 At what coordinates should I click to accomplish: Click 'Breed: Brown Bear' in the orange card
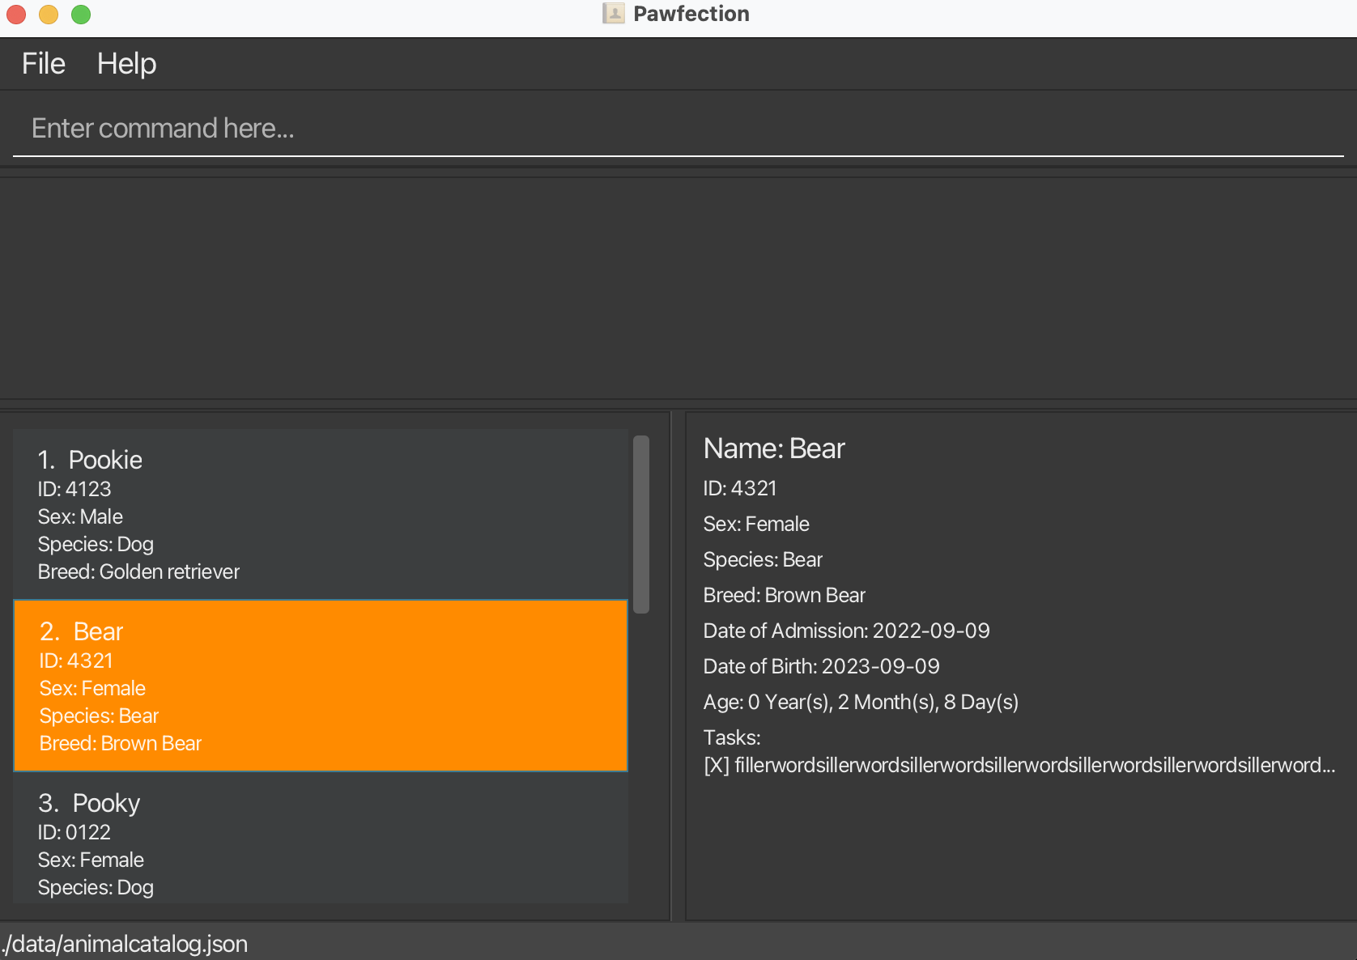coord(121,743)
